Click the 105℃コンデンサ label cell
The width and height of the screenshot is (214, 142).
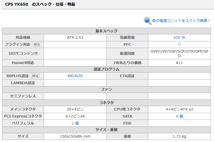pyautogui.click(x=23, y=53)
